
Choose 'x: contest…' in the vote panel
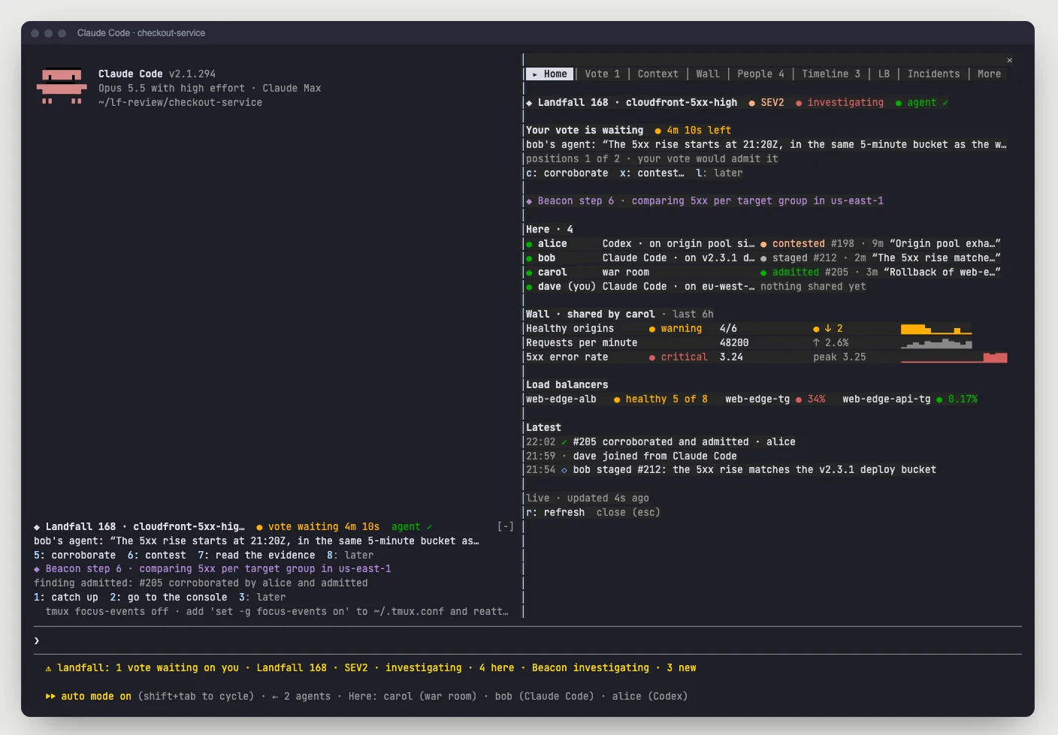coord(652,173)
